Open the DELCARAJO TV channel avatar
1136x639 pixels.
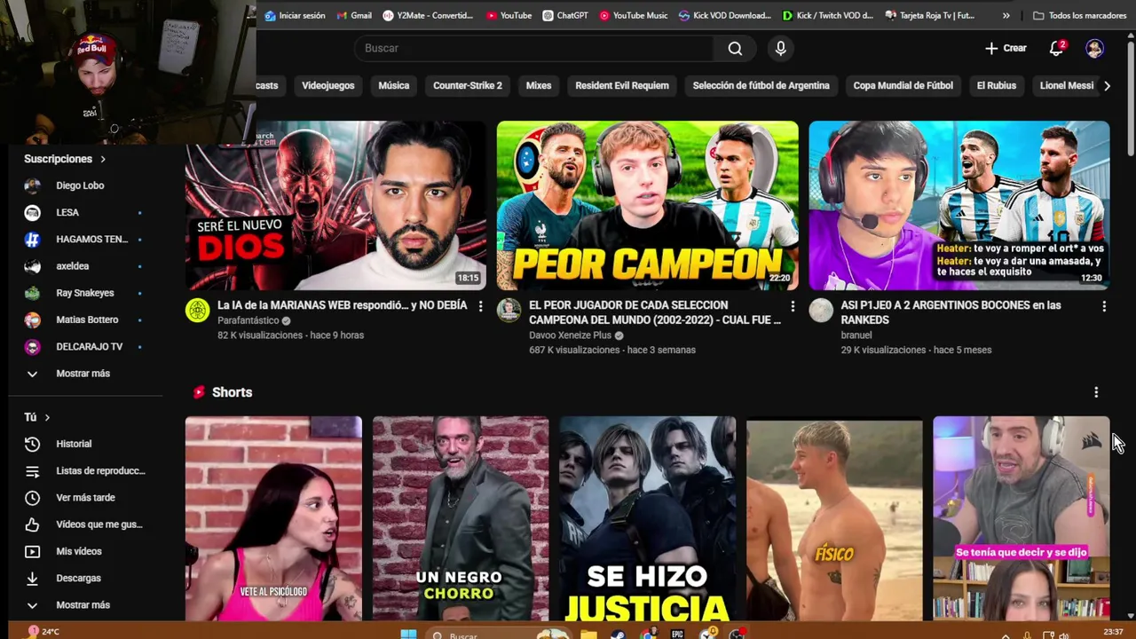click(32, 347)
